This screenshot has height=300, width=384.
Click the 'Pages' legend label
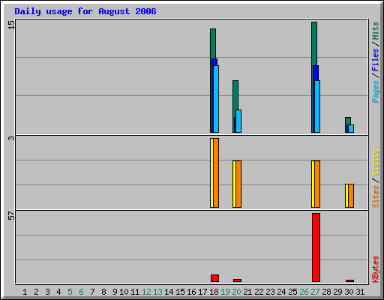coord(376,91)
